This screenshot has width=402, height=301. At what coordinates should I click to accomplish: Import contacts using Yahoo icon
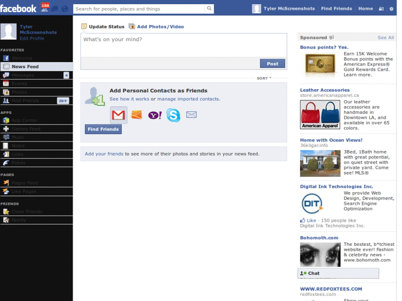click(155, 115)
